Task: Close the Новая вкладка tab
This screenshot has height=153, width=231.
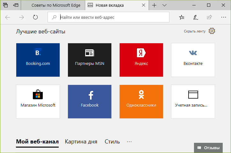Action: (144, 5)
